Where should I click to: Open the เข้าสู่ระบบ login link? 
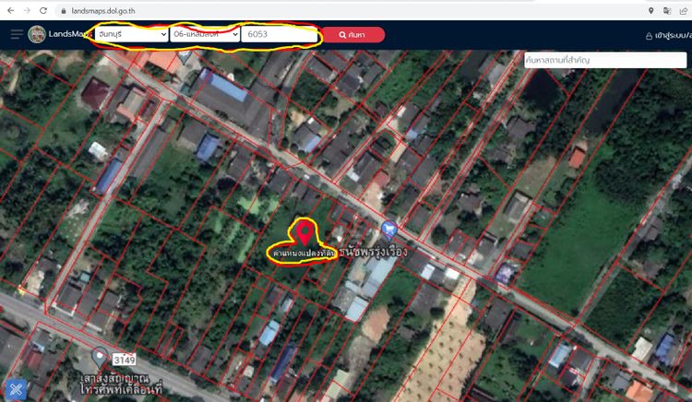[673, 35]
